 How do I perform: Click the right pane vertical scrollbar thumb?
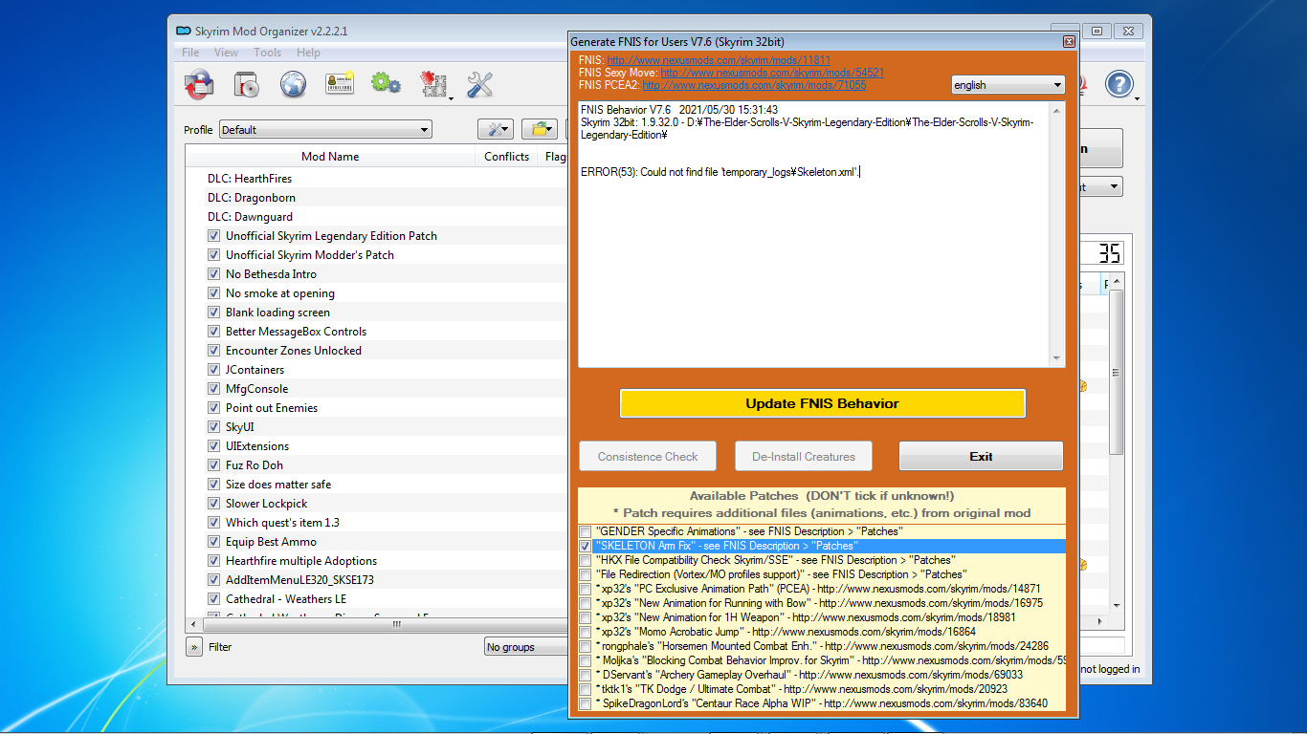point(1116,373)
